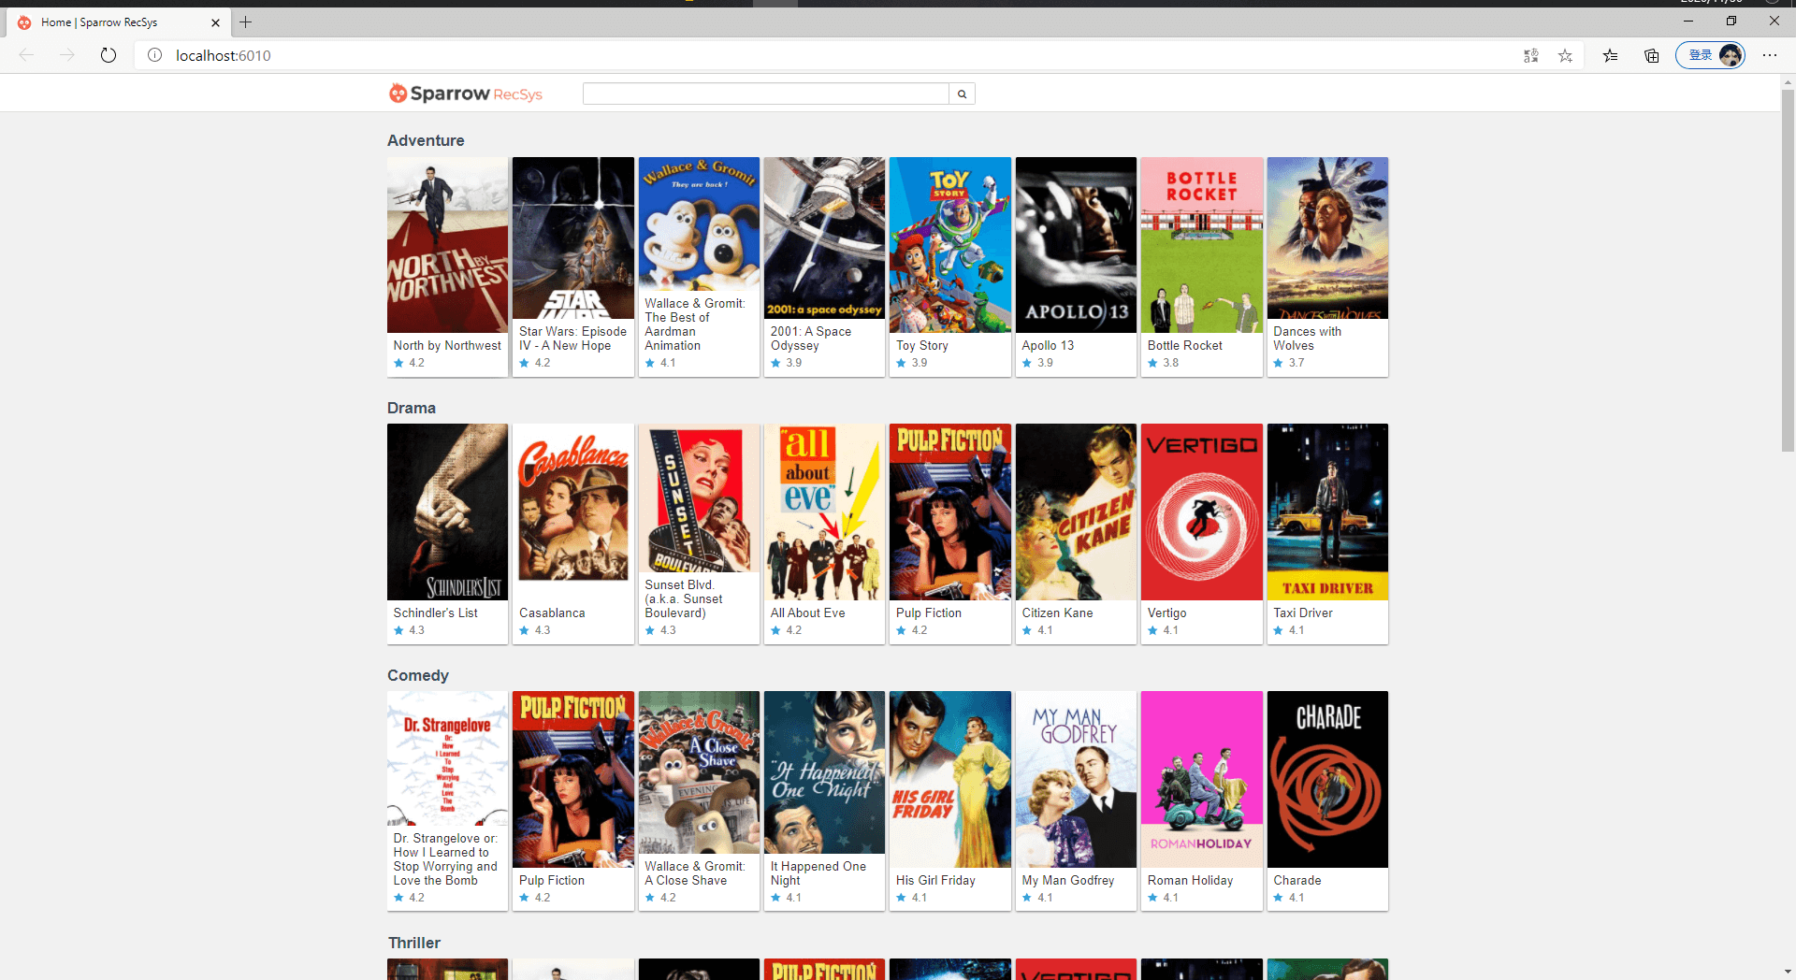Viewport: 1796px width, 980px height.
Task: Open the favorites list icon
Action: pos(1610,55)
